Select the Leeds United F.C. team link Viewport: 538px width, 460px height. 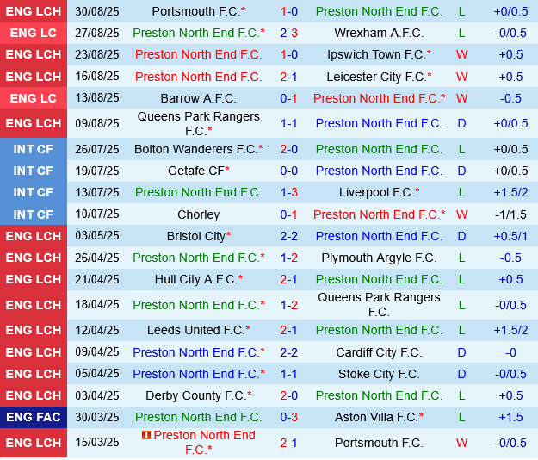[195, 330]
